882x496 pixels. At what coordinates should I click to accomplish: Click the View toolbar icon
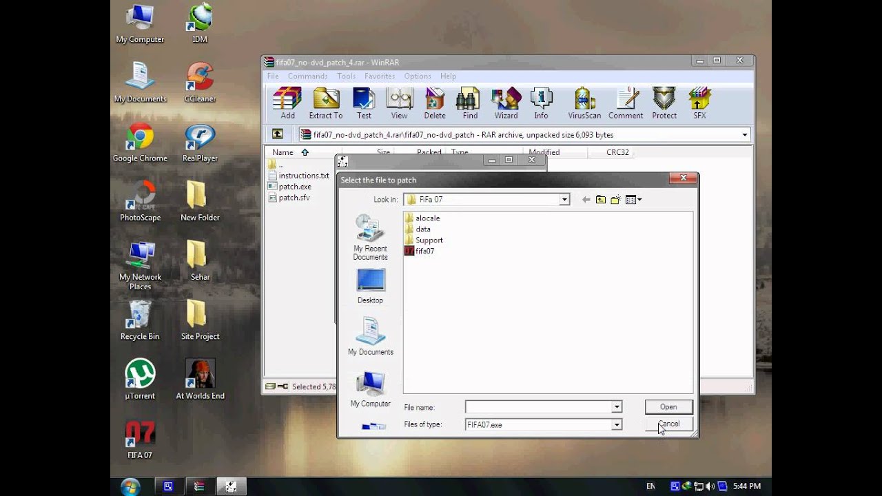(x=400, y=103)
